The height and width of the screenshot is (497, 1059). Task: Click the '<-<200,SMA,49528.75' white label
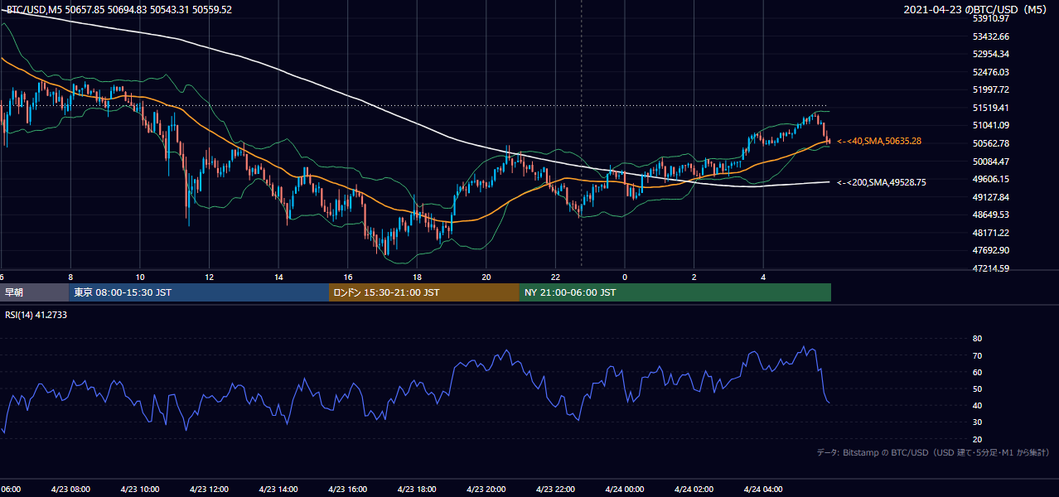pyautogui.click(x=882, y=182)
